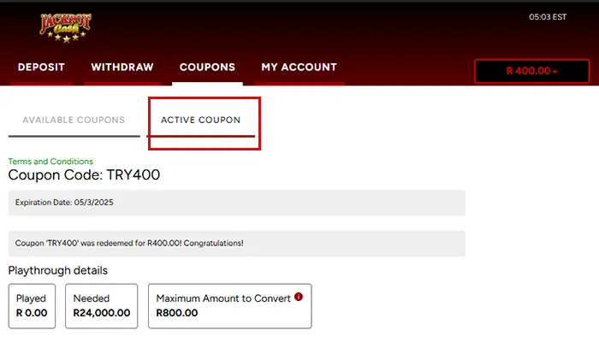Viewport: 599px width, 342px height.
Task: Click the Maximum Amount to Convert label
Action: 223,298
